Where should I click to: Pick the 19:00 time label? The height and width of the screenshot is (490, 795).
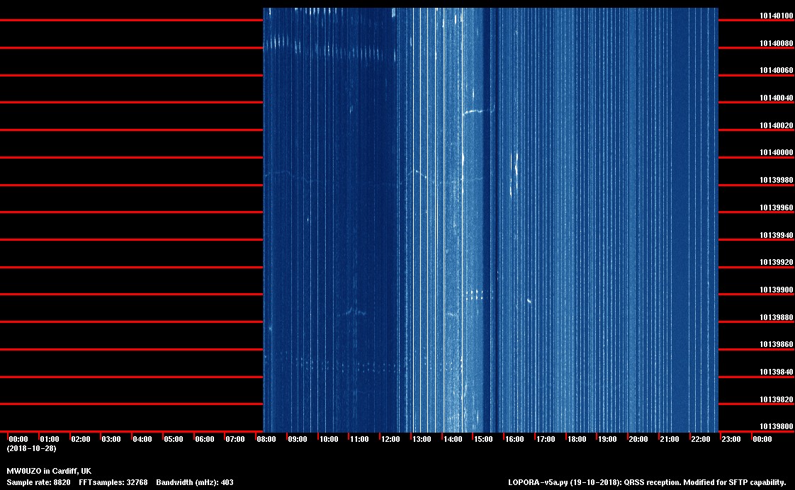click(607, 440)
